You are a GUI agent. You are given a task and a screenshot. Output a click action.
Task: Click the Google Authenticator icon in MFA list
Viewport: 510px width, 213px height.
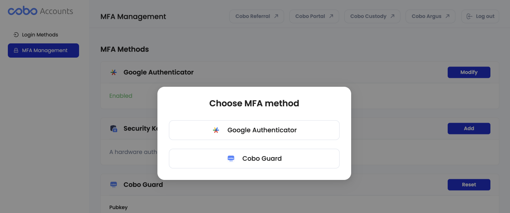pos(114,73)
